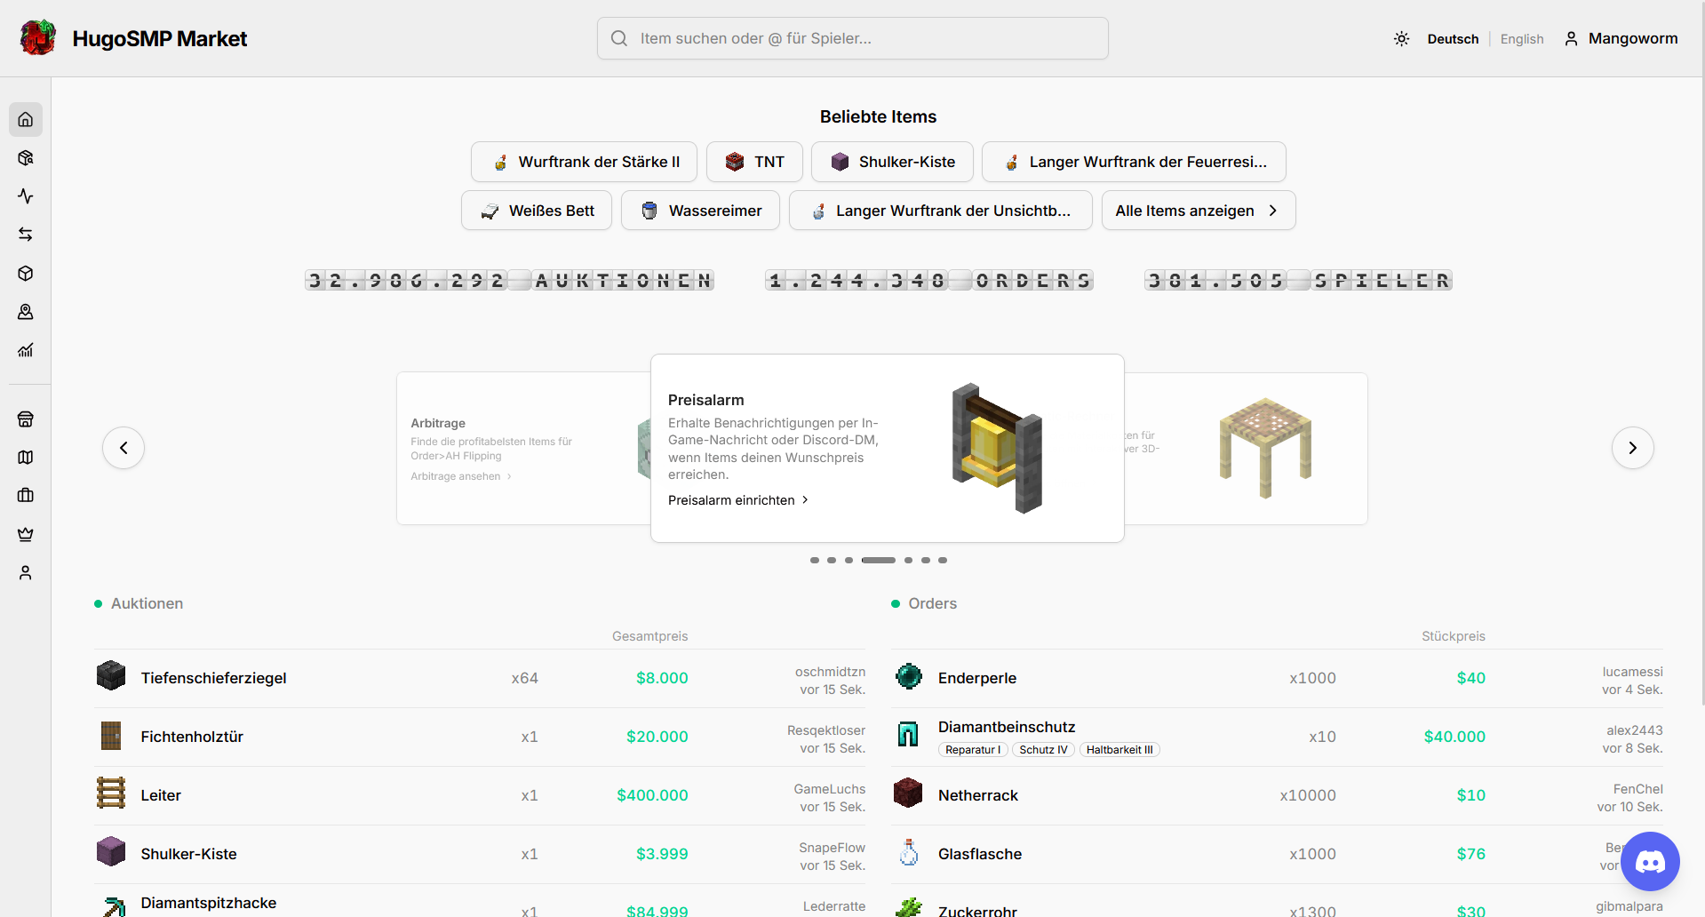Click the Enderperle item icon
1705x917 pixels.
[x=909, y=676]
